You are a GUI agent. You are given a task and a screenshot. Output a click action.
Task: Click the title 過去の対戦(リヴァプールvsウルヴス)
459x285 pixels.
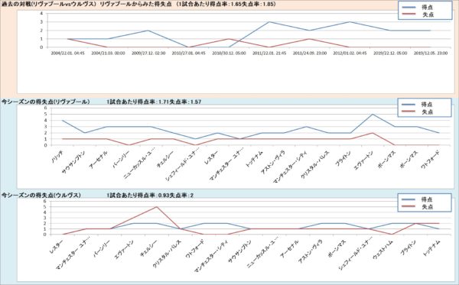tap(49, 4)
